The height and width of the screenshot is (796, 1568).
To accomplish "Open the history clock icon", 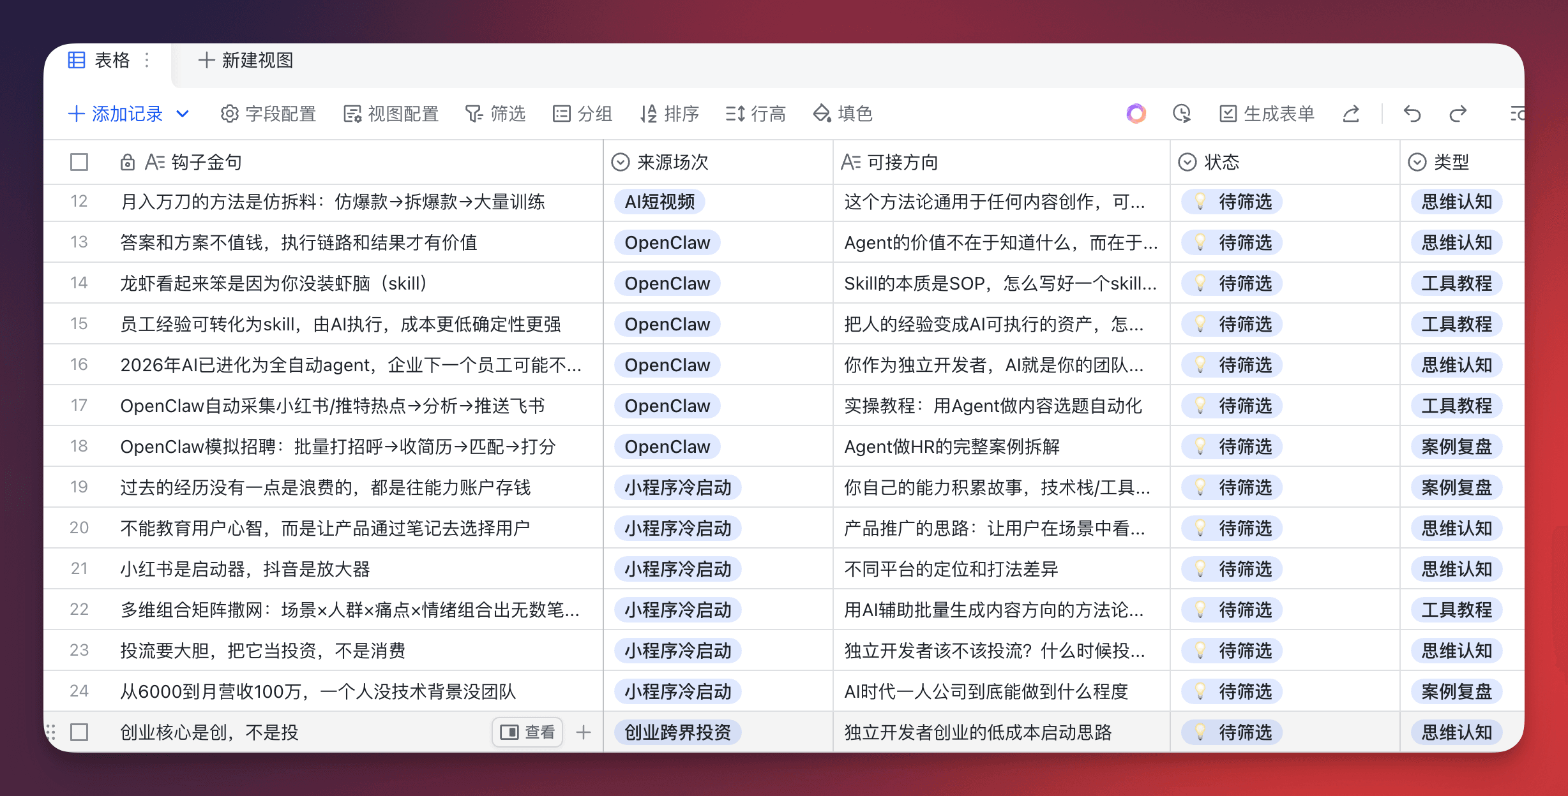I will pos(1182,114).
